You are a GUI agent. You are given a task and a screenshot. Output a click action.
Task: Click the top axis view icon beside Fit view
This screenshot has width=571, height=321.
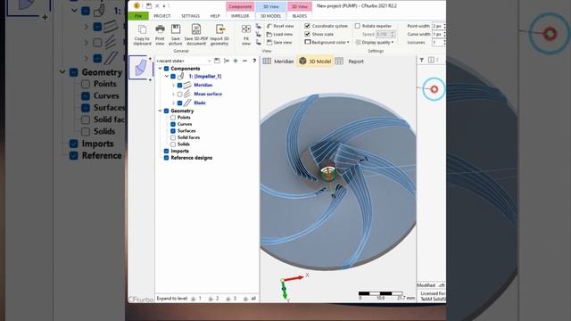(x=258, y=26)
